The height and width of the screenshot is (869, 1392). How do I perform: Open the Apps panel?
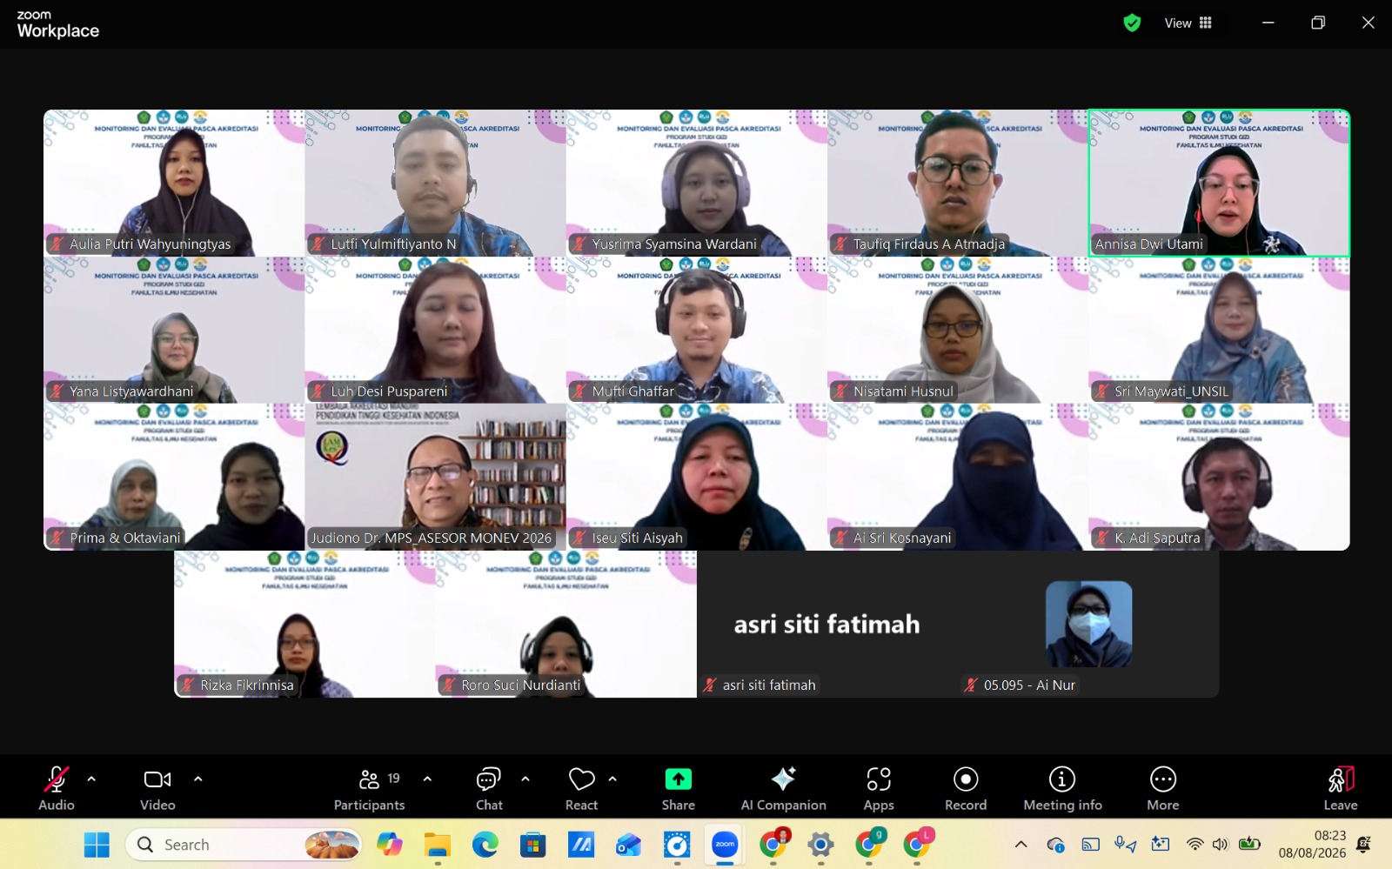point(879,790)
